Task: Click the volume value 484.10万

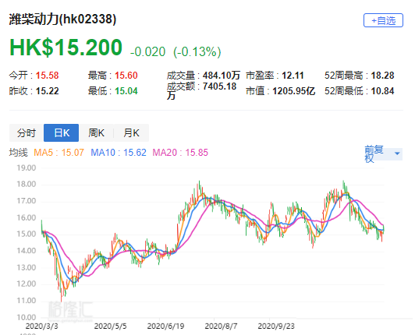Action: [x=222, y=76]
